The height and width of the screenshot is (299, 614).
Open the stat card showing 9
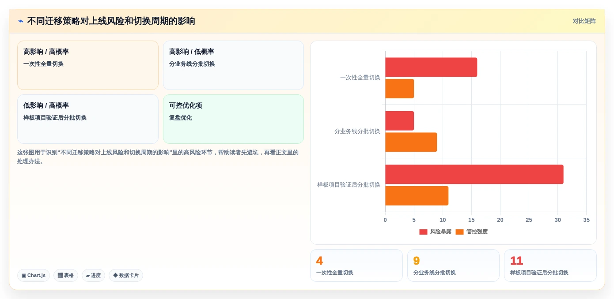tap(453, 265)
